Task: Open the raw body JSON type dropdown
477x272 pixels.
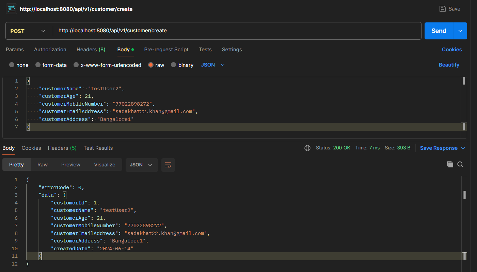Action: pos(213,65)
